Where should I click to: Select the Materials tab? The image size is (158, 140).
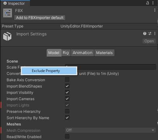click(x=104, y=53)
